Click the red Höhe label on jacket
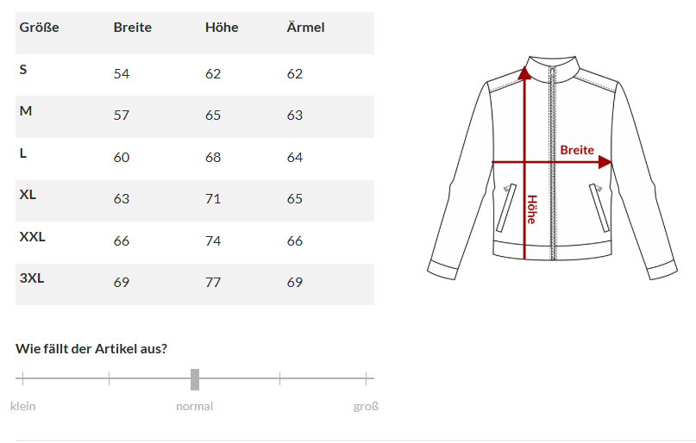The height and width of the screenshot is (443, 696). click(532, 209)
